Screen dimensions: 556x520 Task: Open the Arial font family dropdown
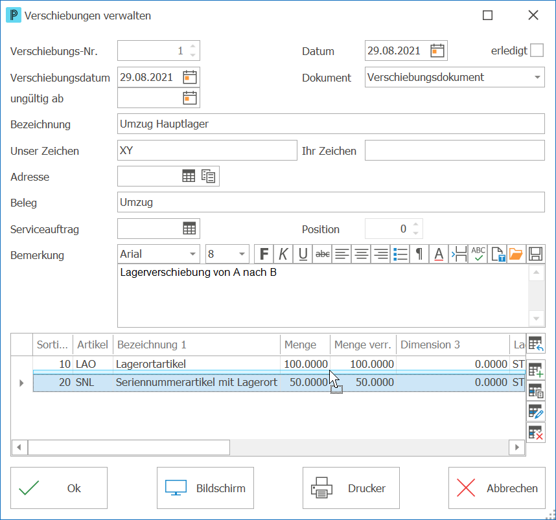(192, 254)
